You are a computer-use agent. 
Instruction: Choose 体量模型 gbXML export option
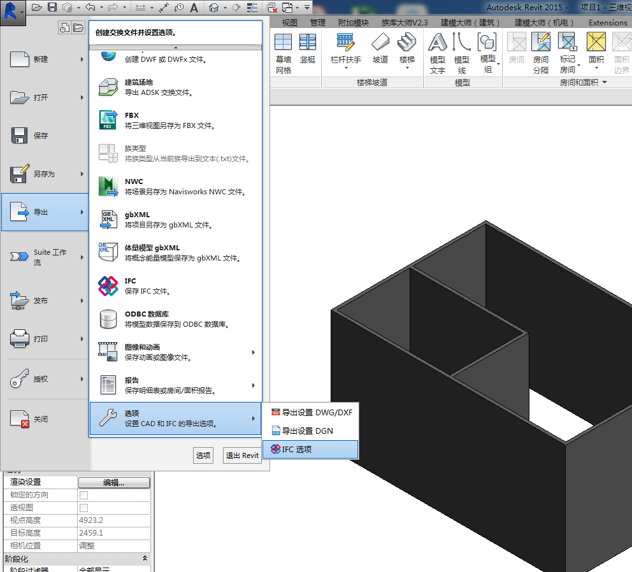click(x=175, y=253)
